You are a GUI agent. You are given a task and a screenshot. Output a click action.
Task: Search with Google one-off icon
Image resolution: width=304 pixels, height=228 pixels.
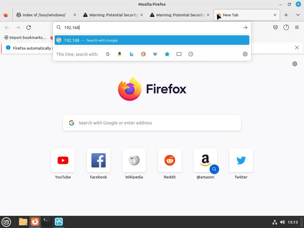(108, 54)
